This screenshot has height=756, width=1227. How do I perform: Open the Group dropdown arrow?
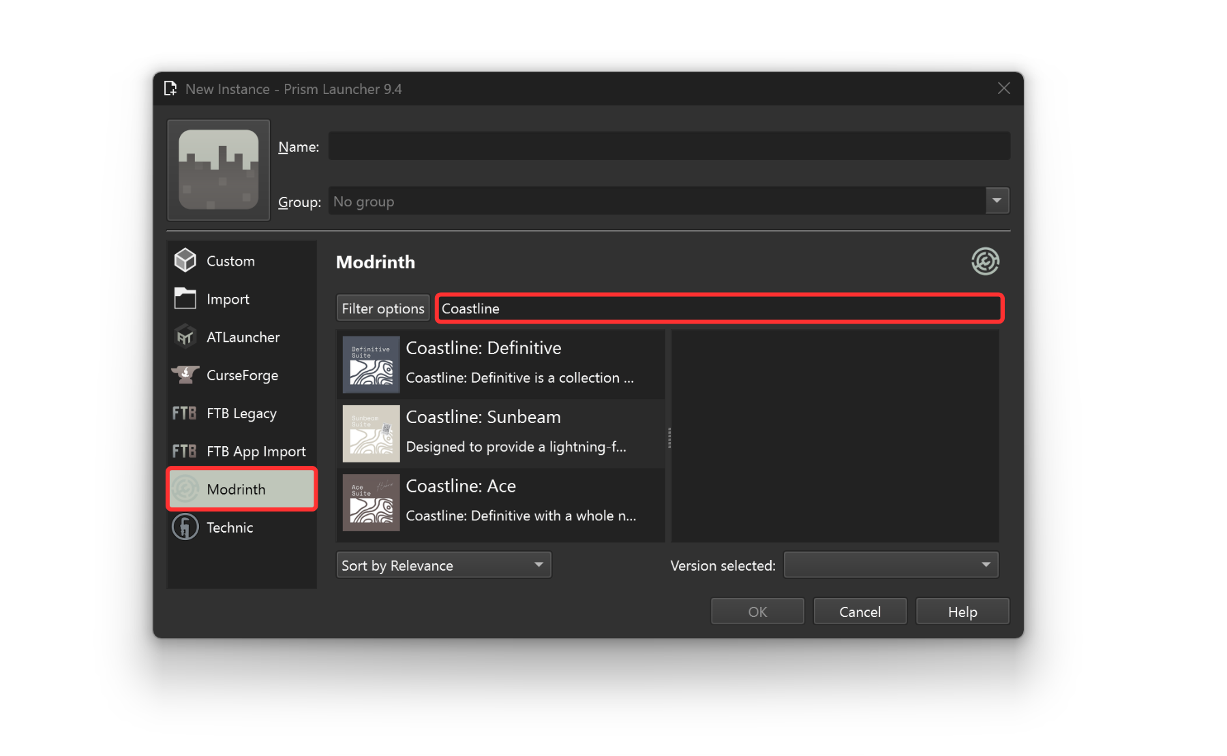click(x=997, y=201)
